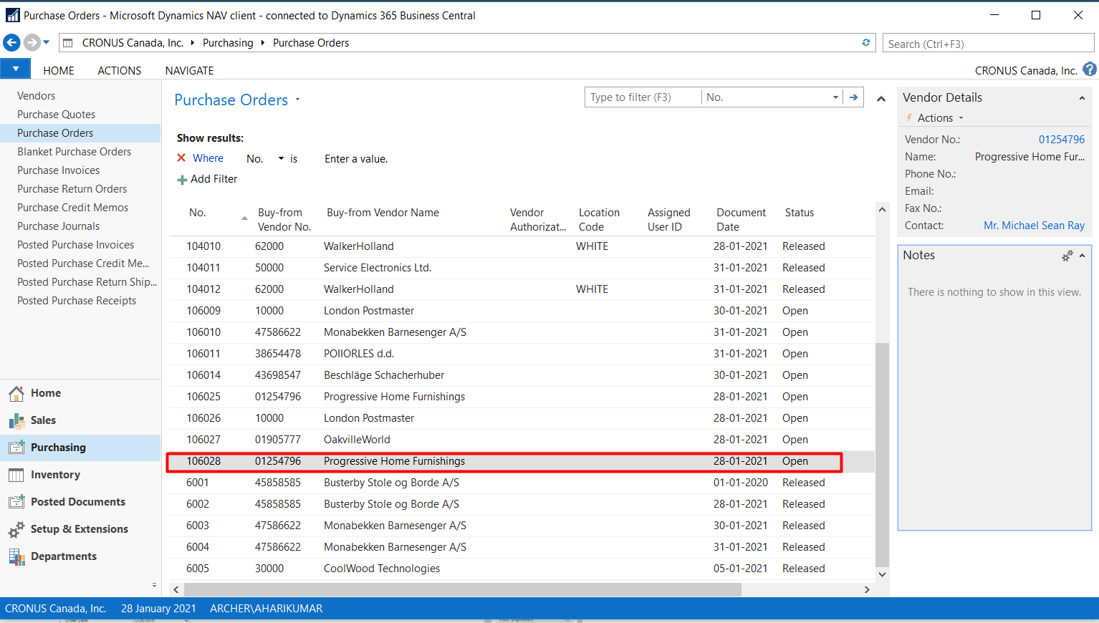Viewport: 1099px width, 623px height.
Task: Open Setup & Extensions section
Action: click(x=80, y=529)
